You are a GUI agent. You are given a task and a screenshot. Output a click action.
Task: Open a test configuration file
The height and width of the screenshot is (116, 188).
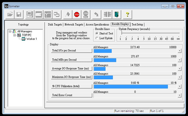click(10, 14)
